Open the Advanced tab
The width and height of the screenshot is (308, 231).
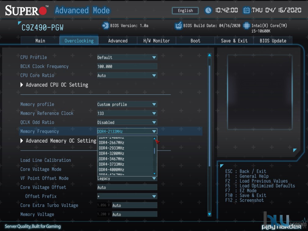pyautogui.click(x=118, y=41)
